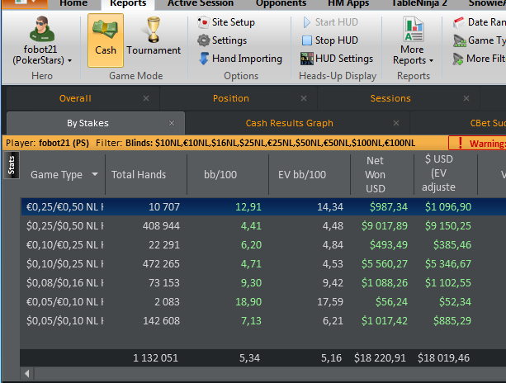Expand the fobot21 (PokerStars) hero dropdown
Image resolution: width=506 pixels, height=383 pixels.
click(69, 60)
